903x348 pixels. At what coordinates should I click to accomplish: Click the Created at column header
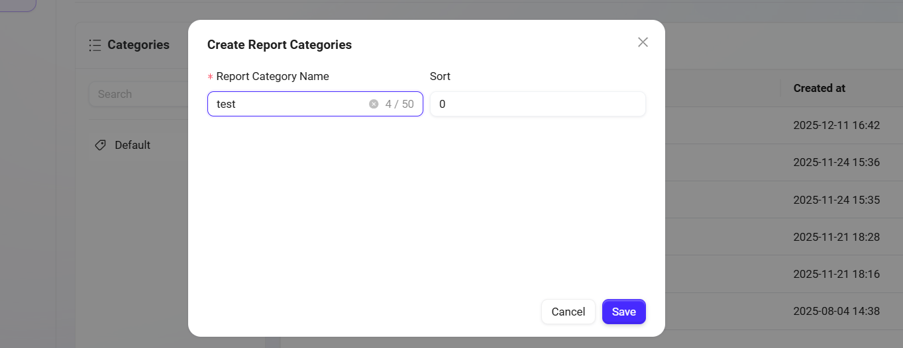click(x=819, y=88)
